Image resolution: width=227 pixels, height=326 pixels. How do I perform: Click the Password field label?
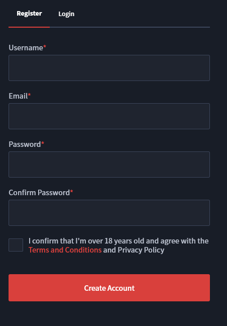pos(25,144)
